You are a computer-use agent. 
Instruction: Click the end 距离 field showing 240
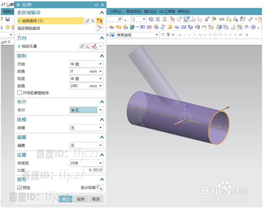point(86,86)
